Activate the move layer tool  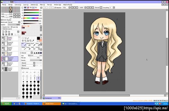(23, 41)
